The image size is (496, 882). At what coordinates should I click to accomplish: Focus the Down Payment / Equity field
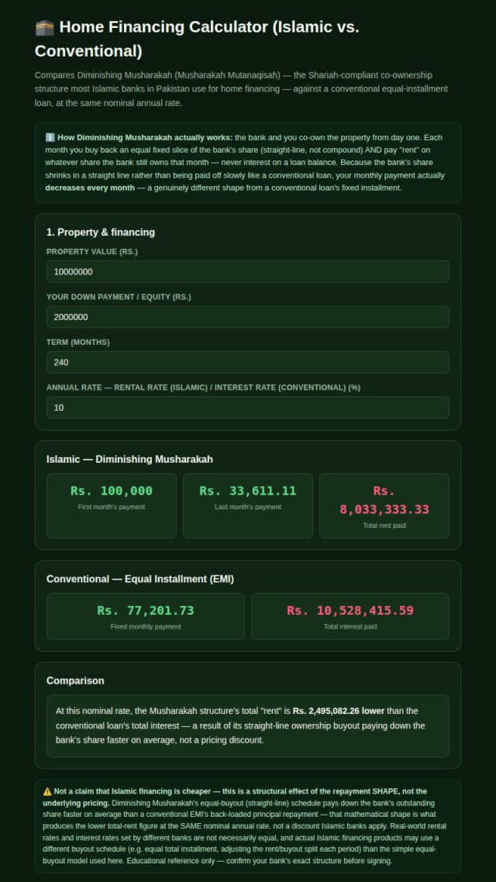click(247, 317)
